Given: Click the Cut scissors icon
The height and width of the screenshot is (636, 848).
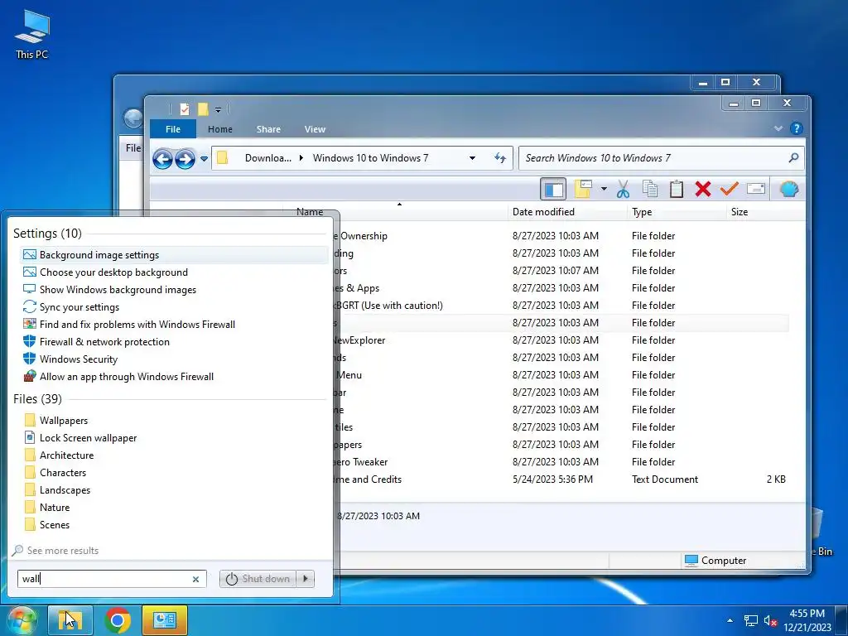Looking at the screenshot, I should tap(623, 190).
